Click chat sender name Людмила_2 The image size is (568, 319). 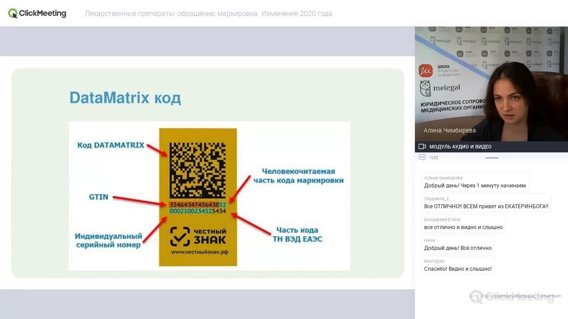point(436,198)
